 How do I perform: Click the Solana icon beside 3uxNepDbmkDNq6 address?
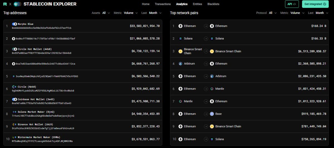pos(13,76)
